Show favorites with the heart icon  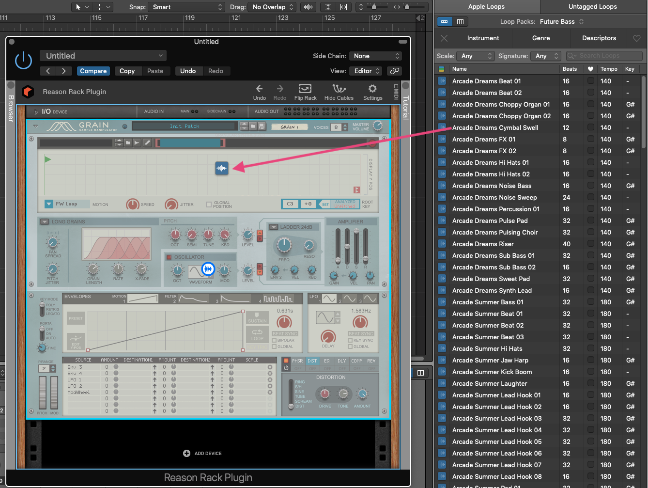pyautogui.click(x=636, y=38)
